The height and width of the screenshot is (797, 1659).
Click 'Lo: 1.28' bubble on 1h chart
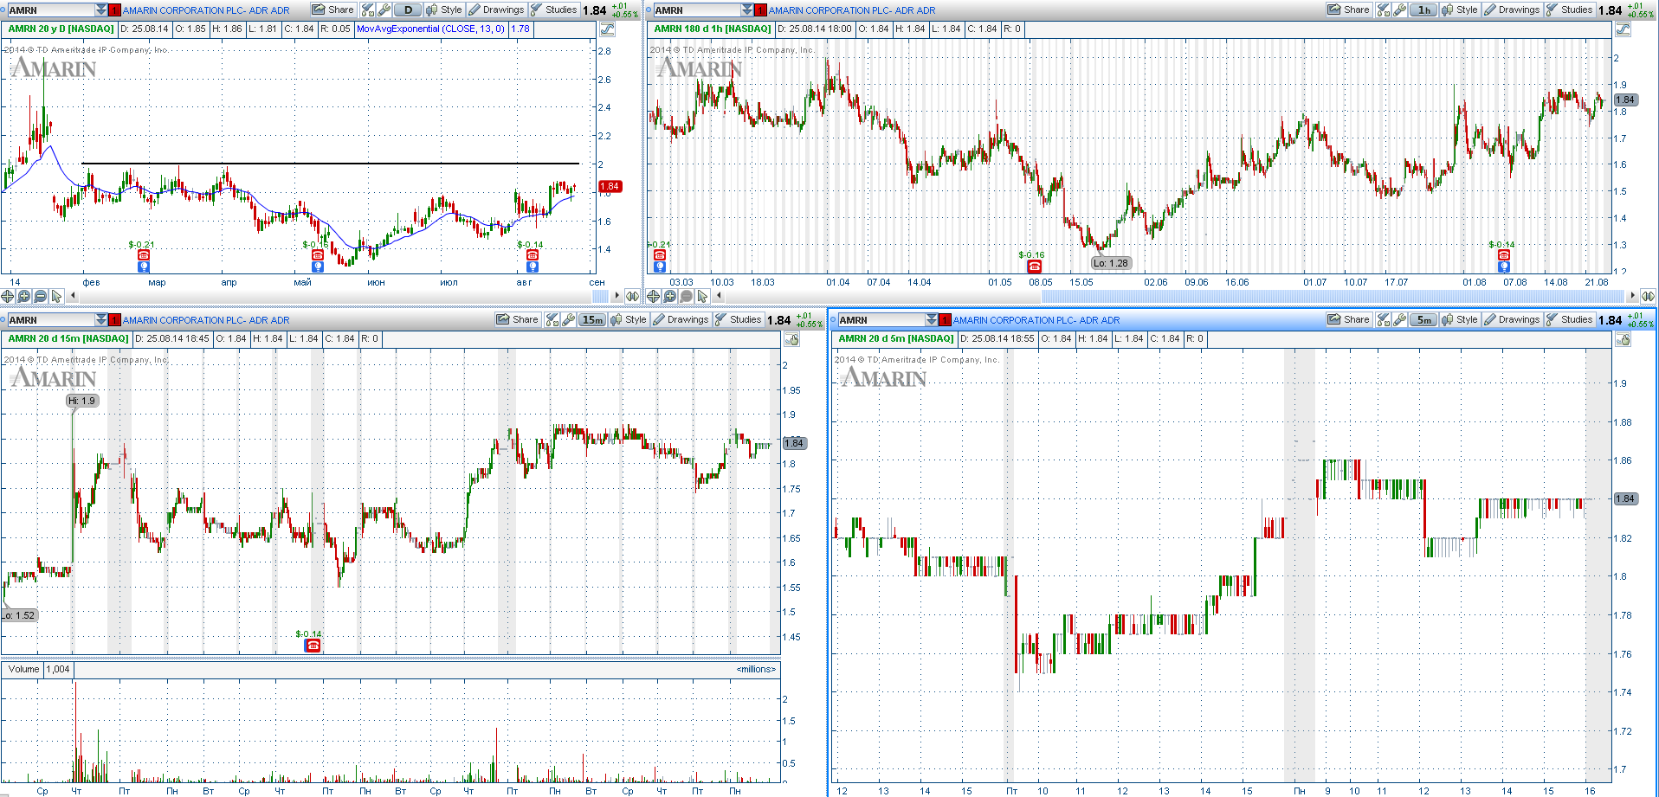[x=1110, y=263]
